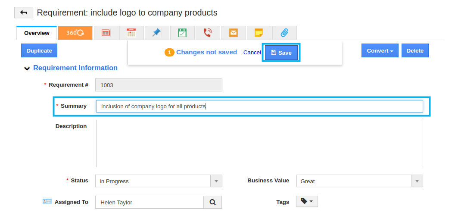Save the unsaved changes

pyautogui.click(x=281, y=53)
